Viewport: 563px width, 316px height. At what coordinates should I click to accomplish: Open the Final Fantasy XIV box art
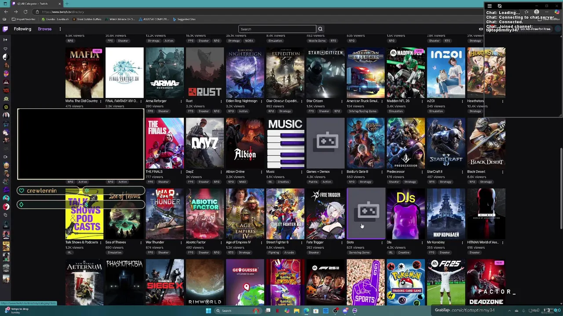pyautogui.click(x=124, y=72)
